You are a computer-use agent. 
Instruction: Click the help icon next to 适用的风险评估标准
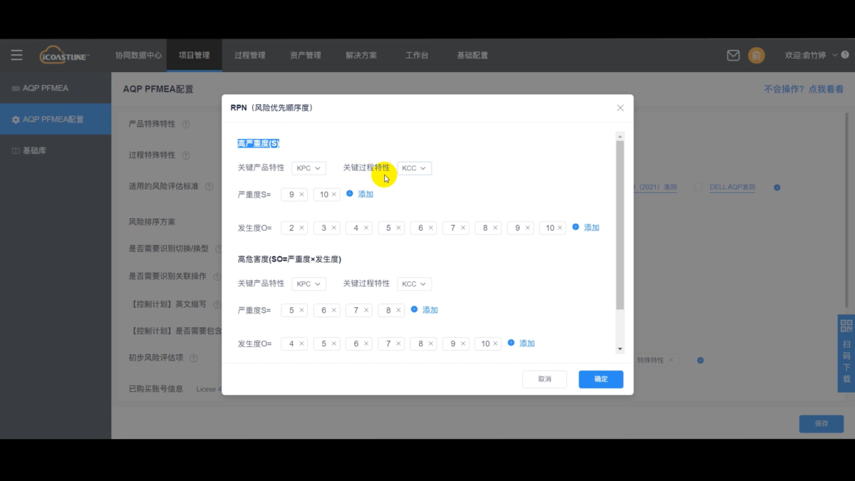(209, 187)
